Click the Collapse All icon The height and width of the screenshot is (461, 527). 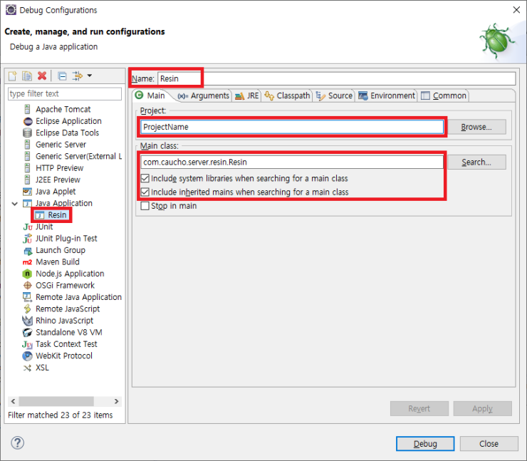point(63,76)
